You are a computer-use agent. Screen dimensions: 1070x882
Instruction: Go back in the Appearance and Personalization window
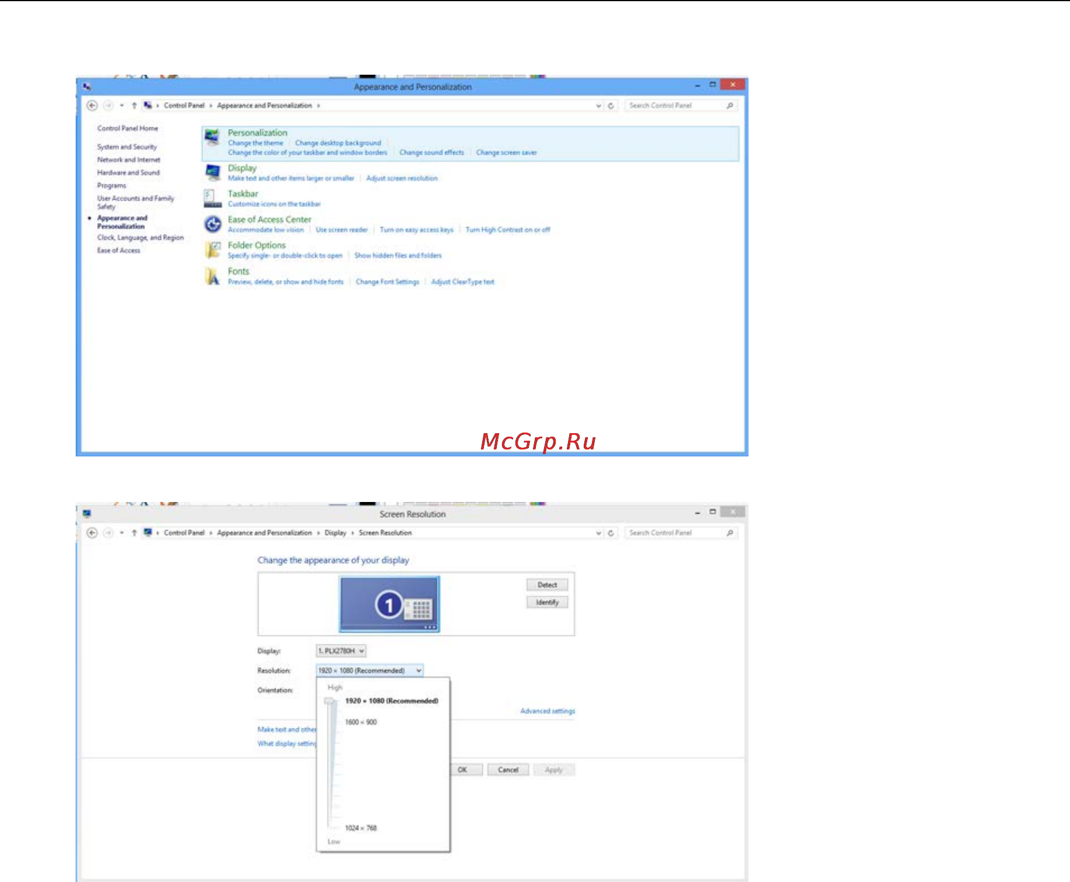tap(92, 106)
